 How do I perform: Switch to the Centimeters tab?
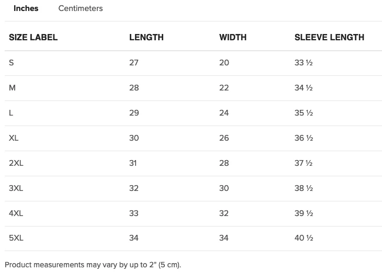click(81, 8)
